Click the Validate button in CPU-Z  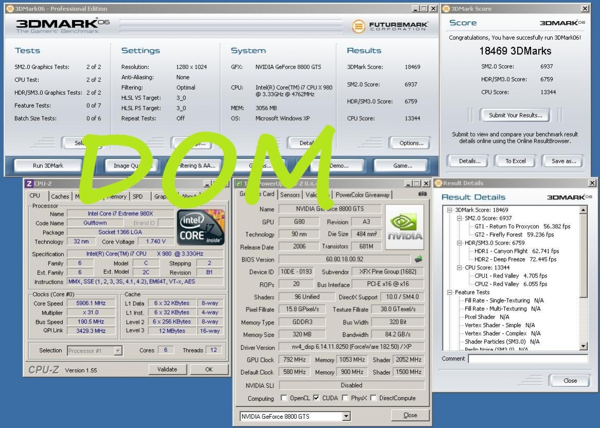[167, 369]
